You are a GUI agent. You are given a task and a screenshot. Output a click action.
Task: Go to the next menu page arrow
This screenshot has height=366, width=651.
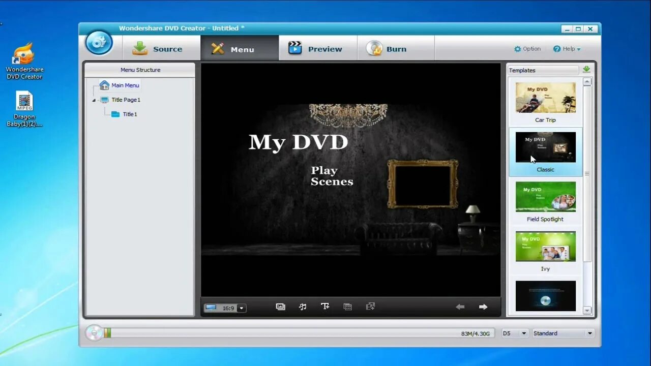[x=483, y=307]
